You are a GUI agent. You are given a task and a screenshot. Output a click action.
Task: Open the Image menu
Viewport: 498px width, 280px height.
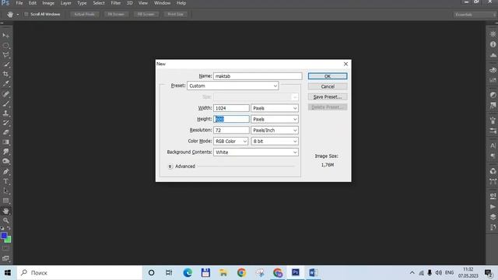click(48, 3)
